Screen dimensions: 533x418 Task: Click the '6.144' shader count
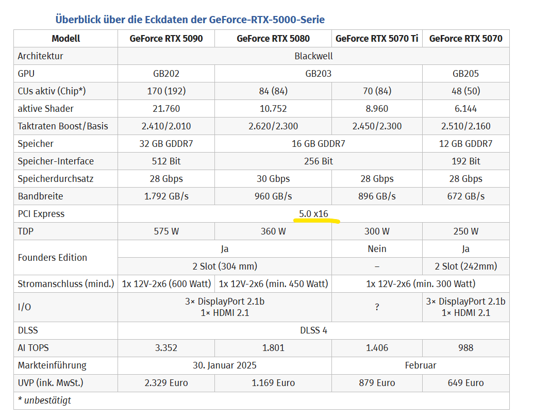[x=465, y=108]
